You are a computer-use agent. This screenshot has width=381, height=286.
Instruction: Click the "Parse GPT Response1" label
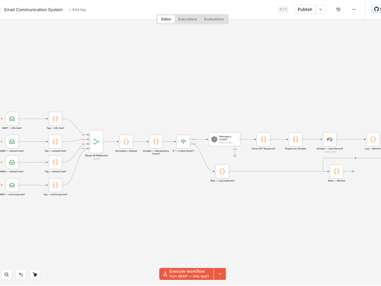[263, 149]
